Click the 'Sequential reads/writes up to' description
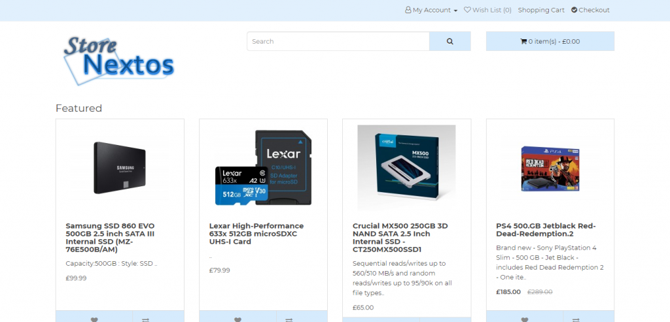The width and height of the screenshot is (670, 322). coord(402,278)
